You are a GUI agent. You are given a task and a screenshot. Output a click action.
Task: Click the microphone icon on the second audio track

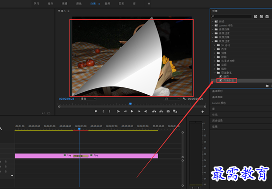pyautogui.click(x=6, y=166)
